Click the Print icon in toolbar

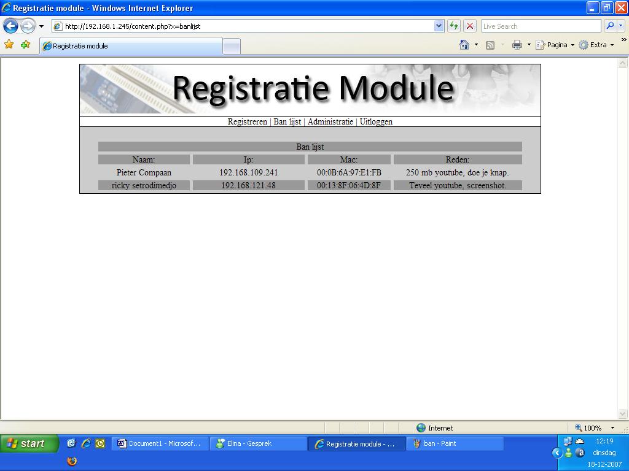pos(517,45)
